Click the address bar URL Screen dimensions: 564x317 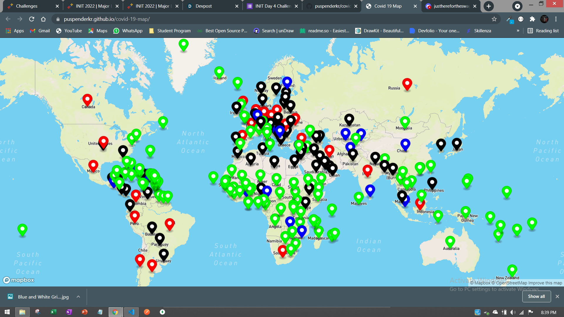[x=107, y=19]
